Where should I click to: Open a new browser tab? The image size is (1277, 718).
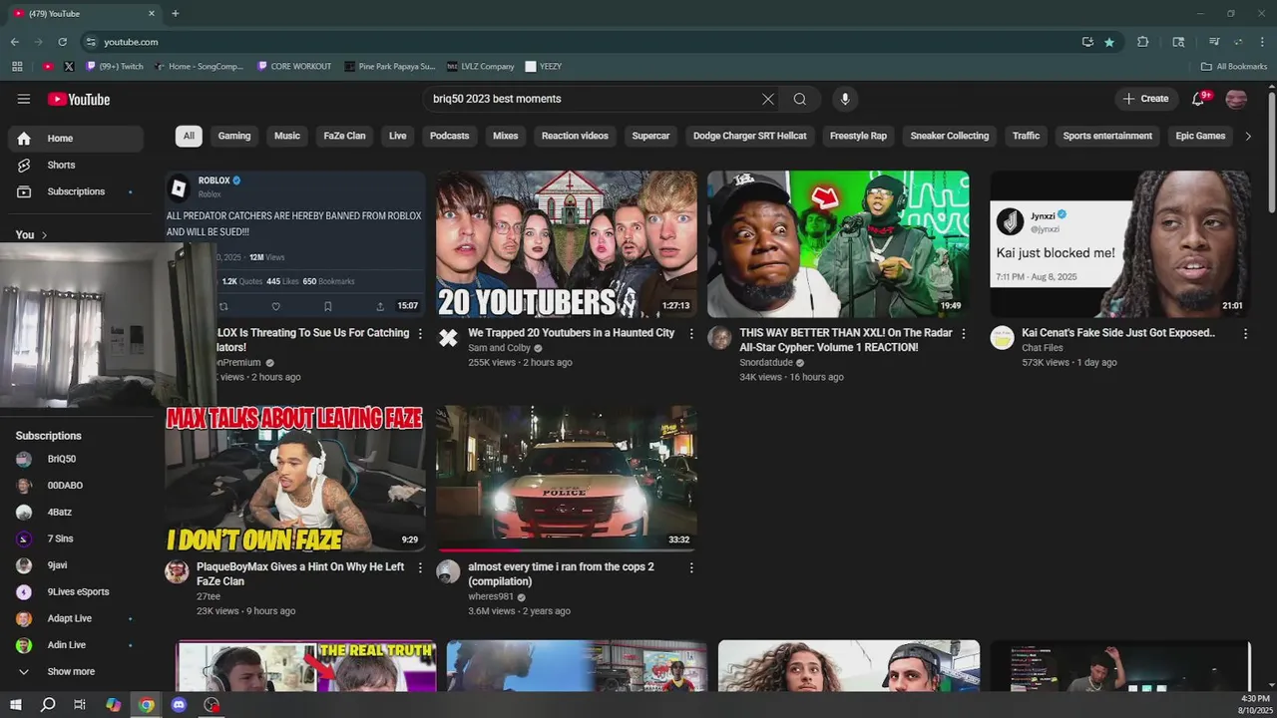(176, 13)
